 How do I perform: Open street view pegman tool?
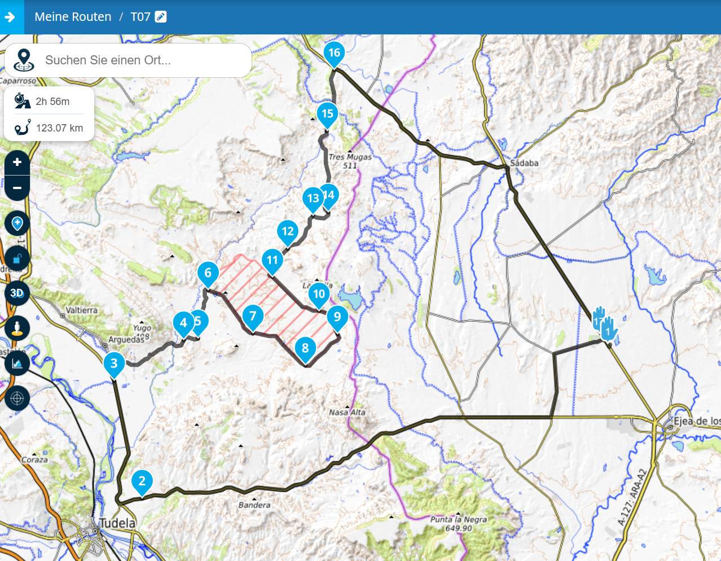coord(17,328)
